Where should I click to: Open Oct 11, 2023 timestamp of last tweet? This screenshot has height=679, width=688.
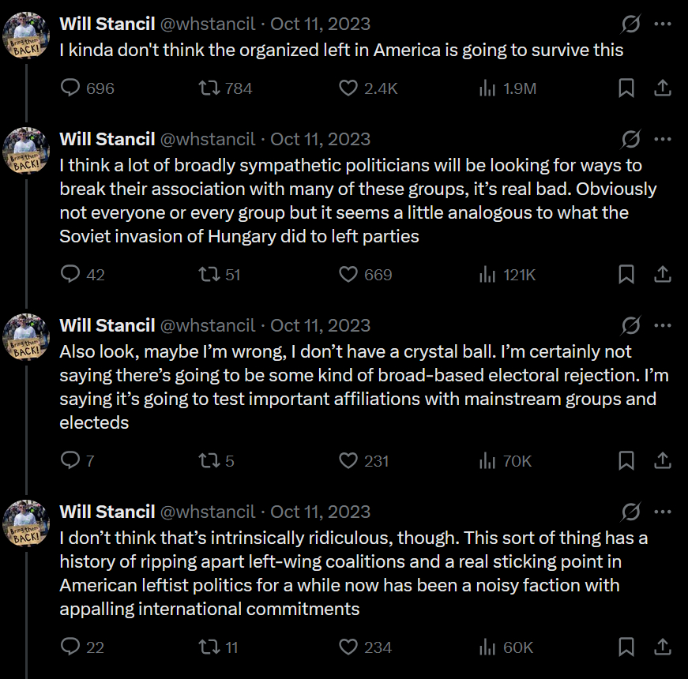pyautogui.click(x=320, y=512)
